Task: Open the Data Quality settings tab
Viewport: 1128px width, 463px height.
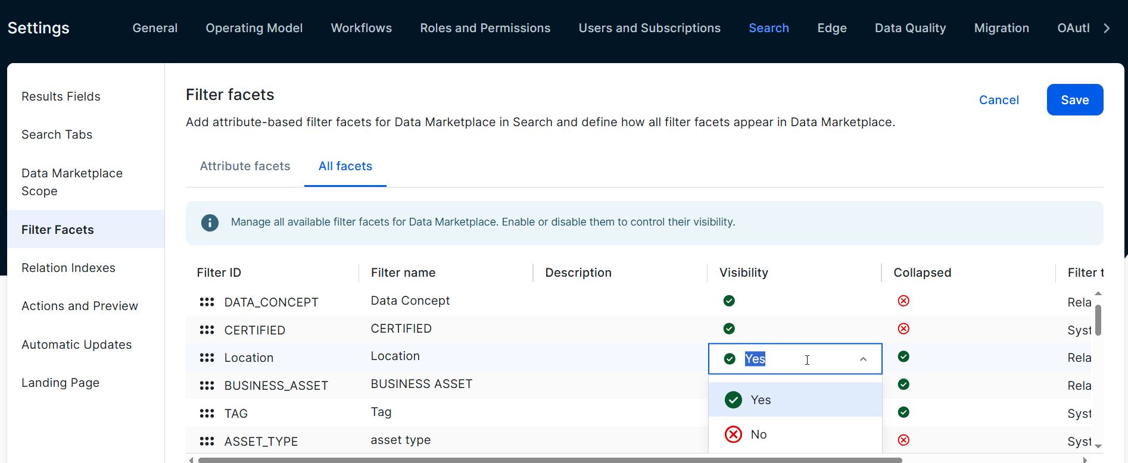Action: tap(910, 28)
